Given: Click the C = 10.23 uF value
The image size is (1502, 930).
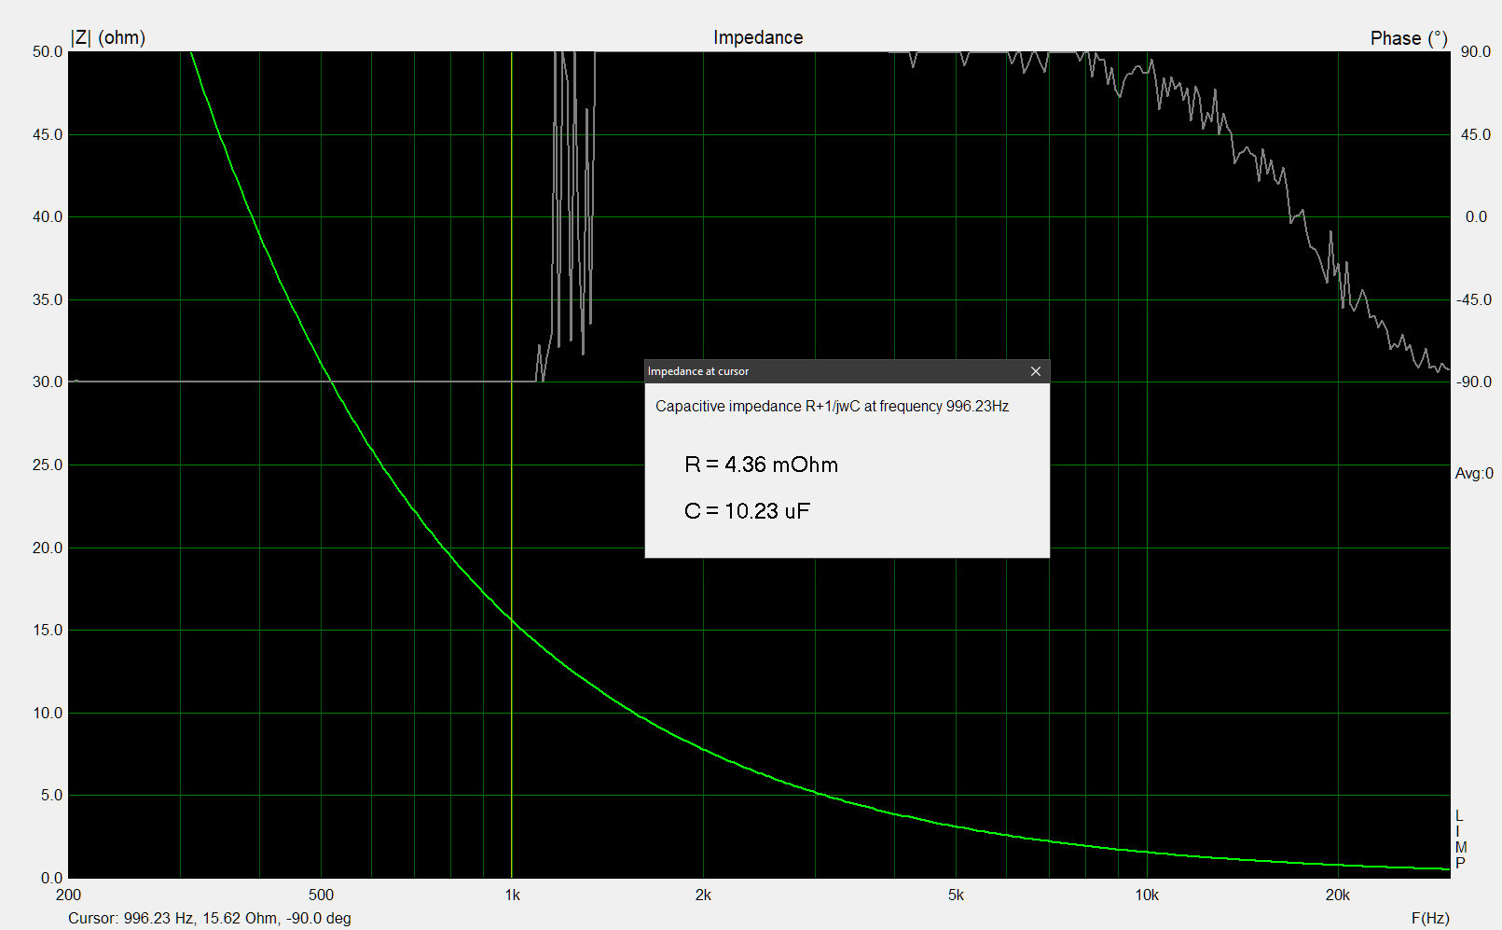Looking at the screenshot, I should tap(747, 511).
